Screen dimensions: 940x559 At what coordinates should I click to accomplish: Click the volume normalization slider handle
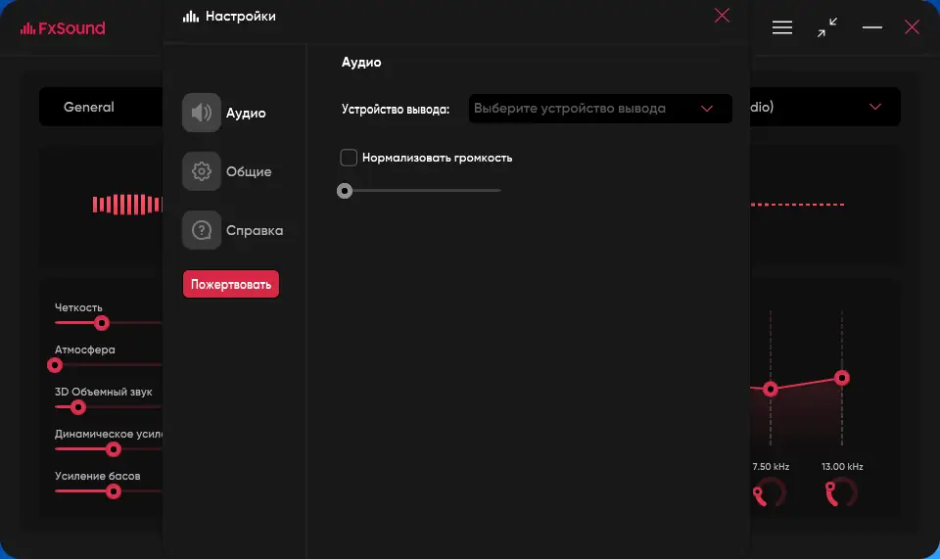[x=345, y=191]
